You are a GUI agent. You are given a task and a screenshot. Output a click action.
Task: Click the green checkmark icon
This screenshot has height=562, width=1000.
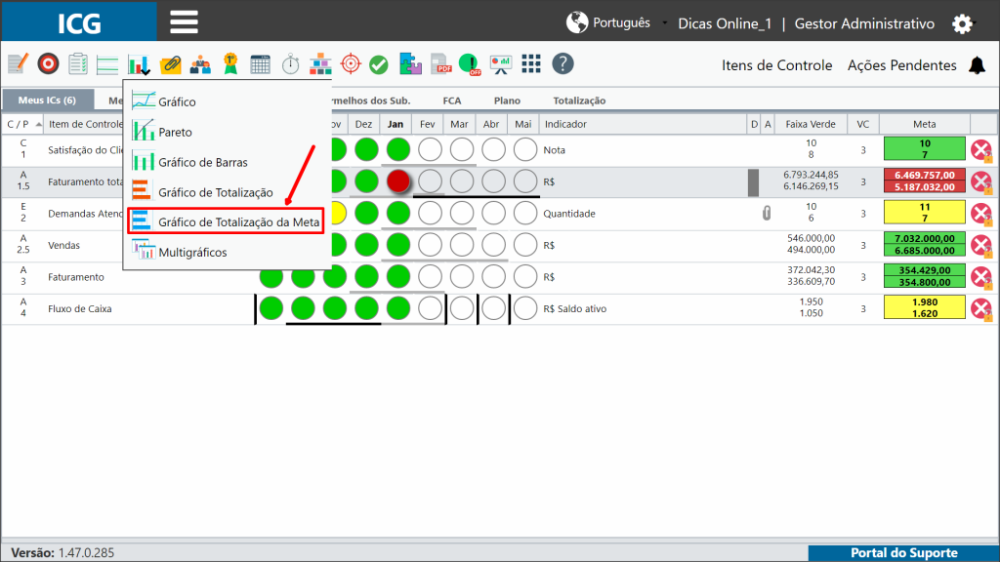pos(379,64)
